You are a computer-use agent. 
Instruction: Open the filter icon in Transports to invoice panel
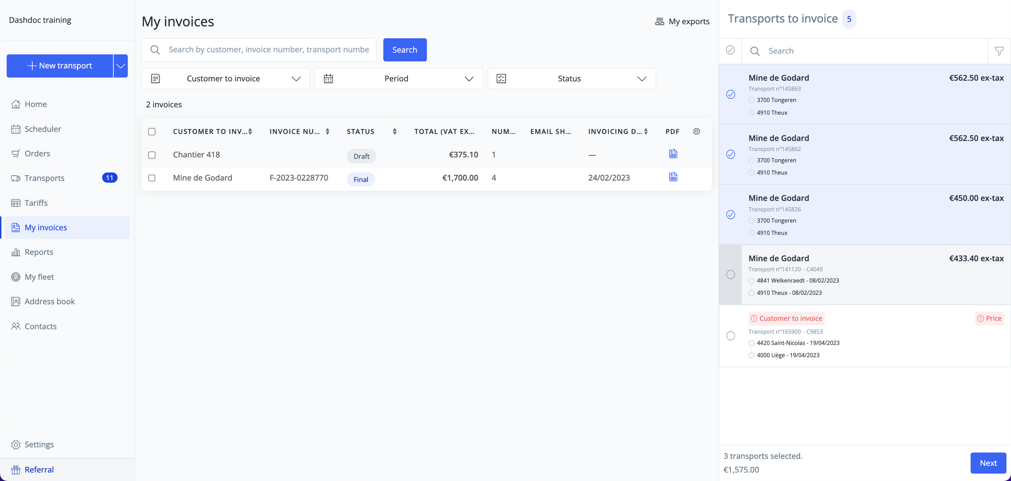point(999,51)
